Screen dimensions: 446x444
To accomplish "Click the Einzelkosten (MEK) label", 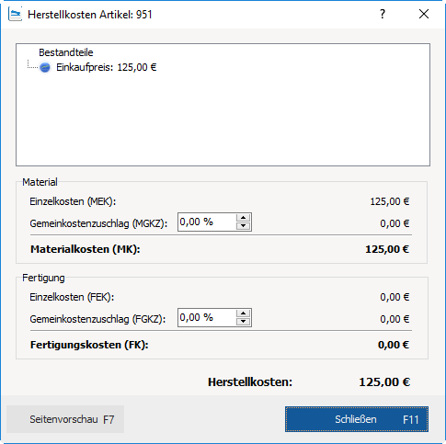I will [x=73, y=201].
